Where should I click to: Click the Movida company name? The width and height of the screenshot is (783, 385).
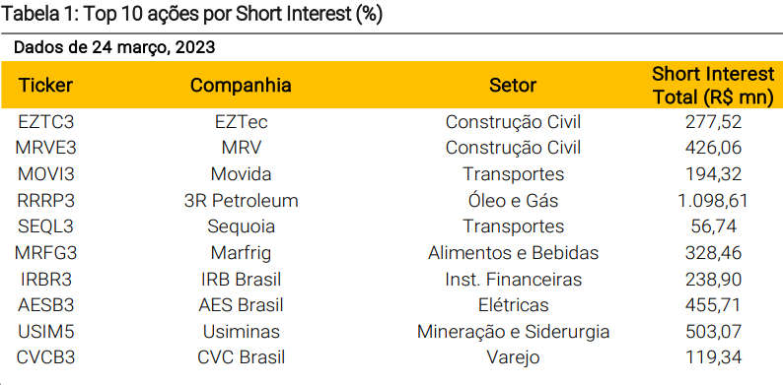pos(242,174)
